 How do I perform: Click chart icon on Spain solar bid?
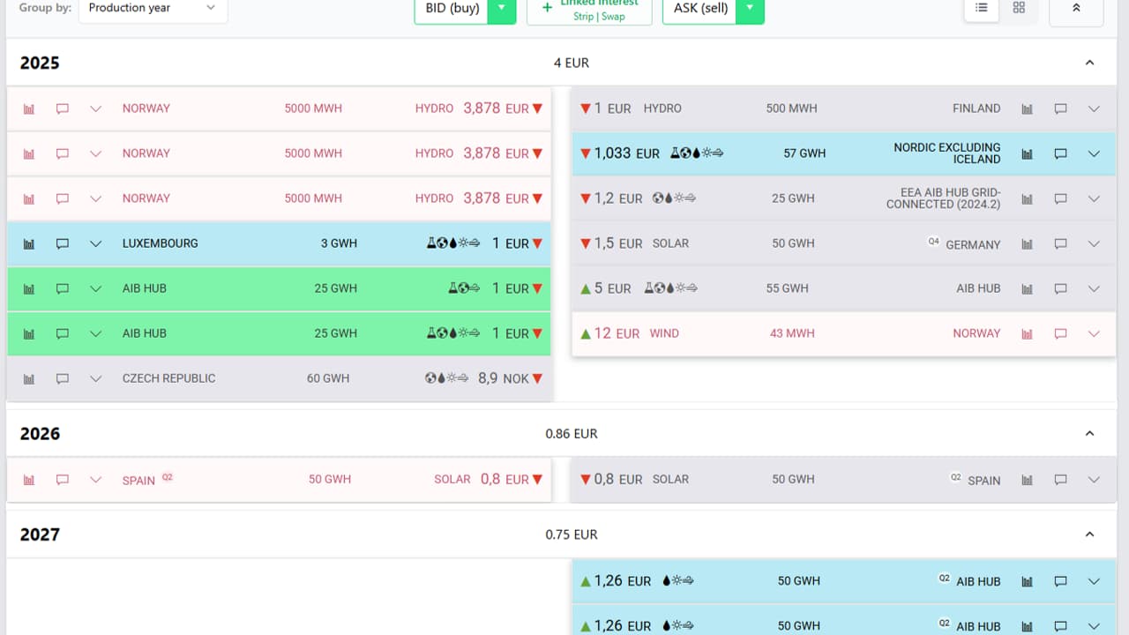click(29, 480)
